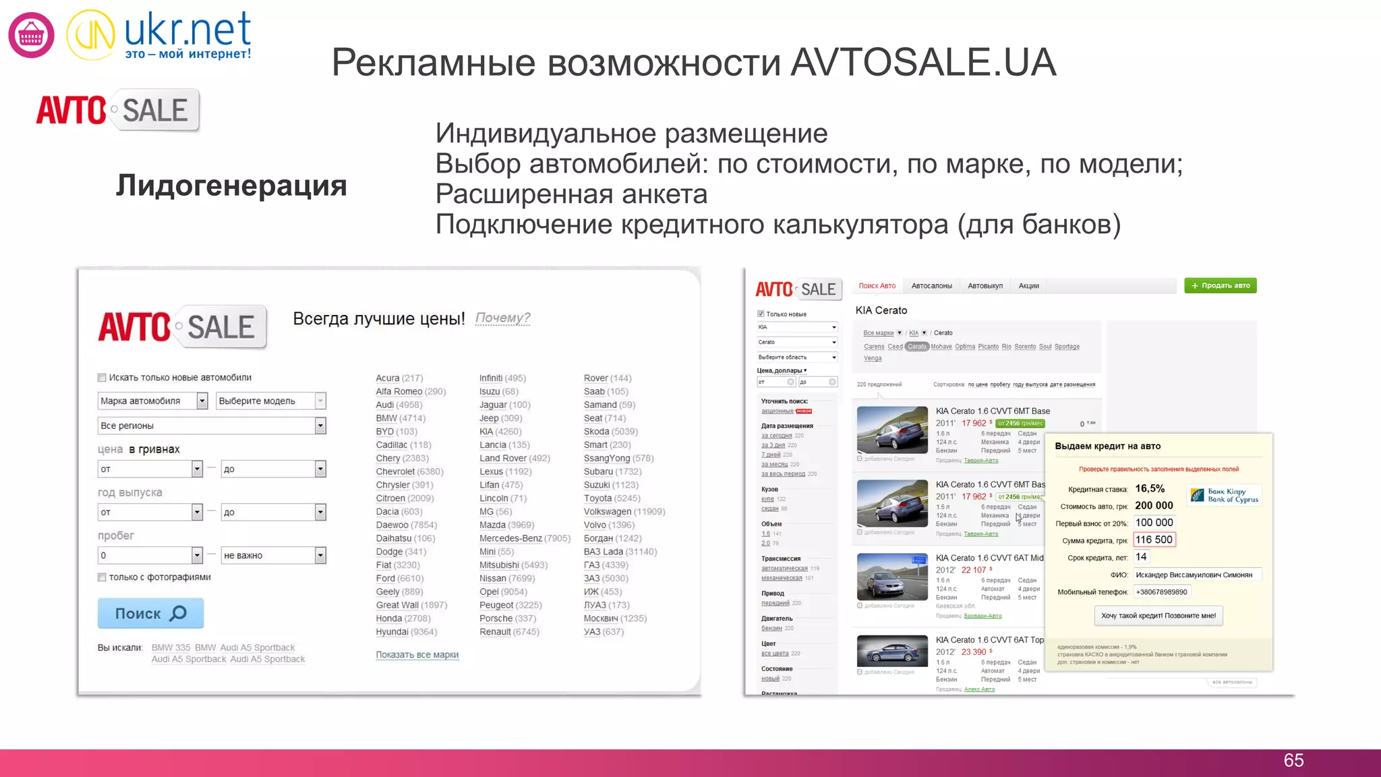Image resolution: width=1381 pixels, height=777 pixels.
Task: Clear the price 'до' field with its X icon
Action: pyautogui.click(x=832, y=382)
